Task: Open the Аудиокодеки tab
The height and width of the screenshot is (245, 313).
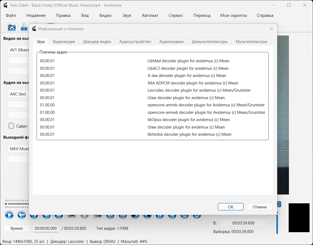Action: pyautogui.click(x=171, y=42)
